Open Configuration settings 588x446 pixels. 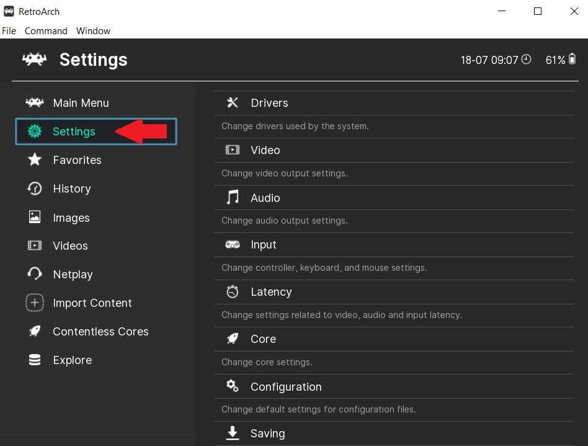click(x=286, y=386)
